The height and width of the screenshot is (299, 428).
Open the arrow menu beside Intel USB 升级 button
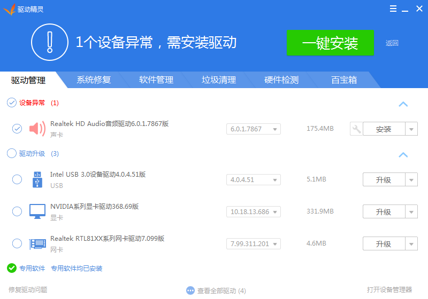411,180
